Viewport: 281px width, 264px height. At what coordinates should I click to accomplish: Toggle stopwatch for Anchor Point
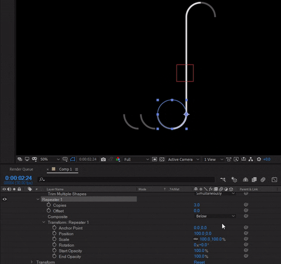click(x=54, y=228)
